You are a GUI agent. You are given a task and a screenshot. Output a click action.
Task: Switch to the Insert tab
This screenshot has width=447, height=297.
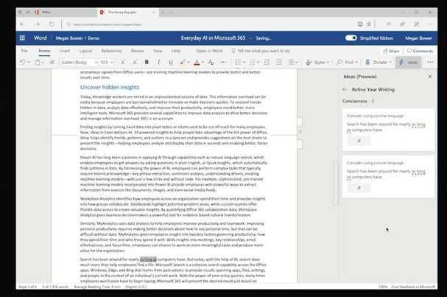click(66, 51)
